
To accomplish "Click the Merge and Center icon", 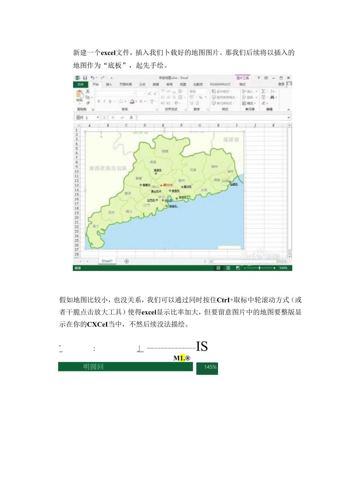I will coord(180,97).
